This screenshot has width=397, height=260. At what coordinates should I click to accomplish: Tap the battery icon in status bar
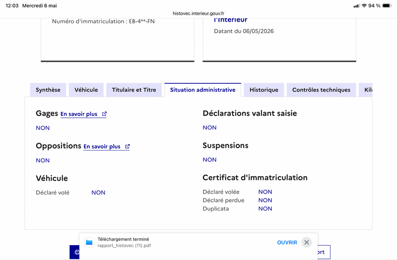coord(387,5)
